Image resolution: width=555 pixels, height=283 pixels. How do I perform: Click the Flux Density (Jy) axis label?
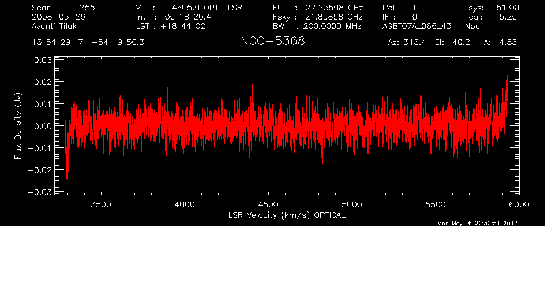pyautogui.click(x=18, y=126)
